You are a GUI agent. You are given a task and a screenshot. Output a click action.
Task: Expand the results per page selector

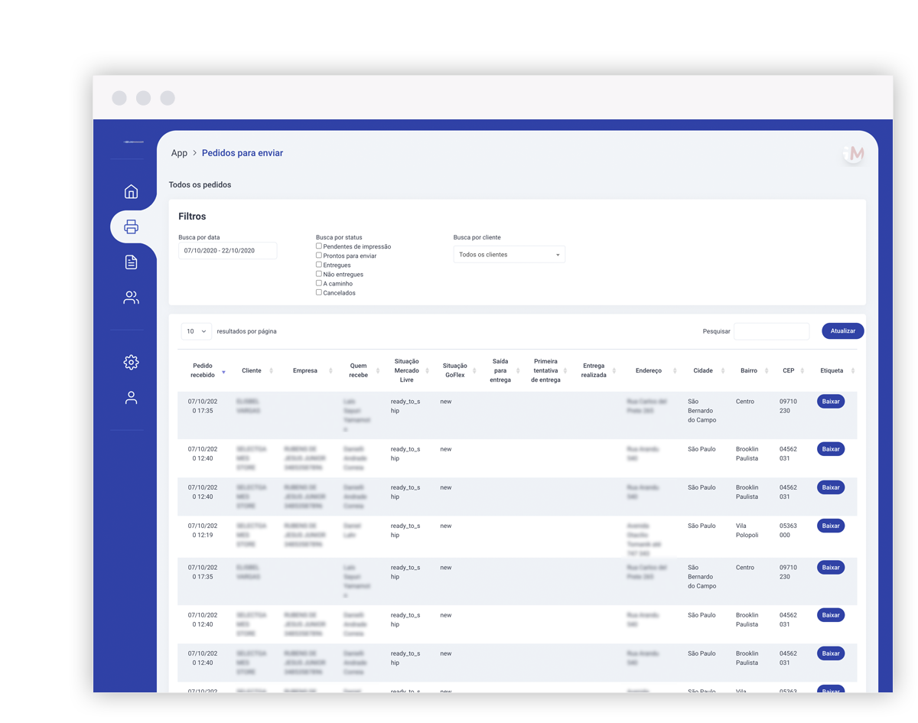point(197,331)
